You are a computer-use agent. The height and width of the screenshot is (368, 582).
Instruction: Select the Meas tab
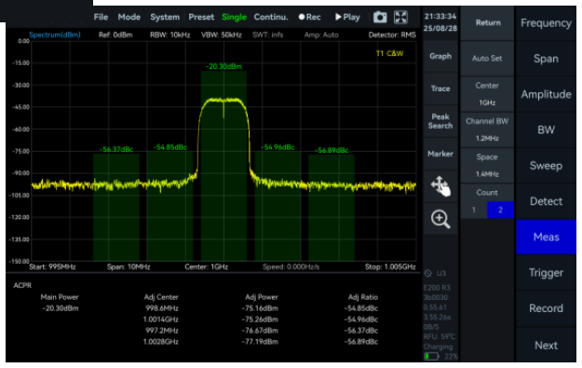[x=546, y=237]
